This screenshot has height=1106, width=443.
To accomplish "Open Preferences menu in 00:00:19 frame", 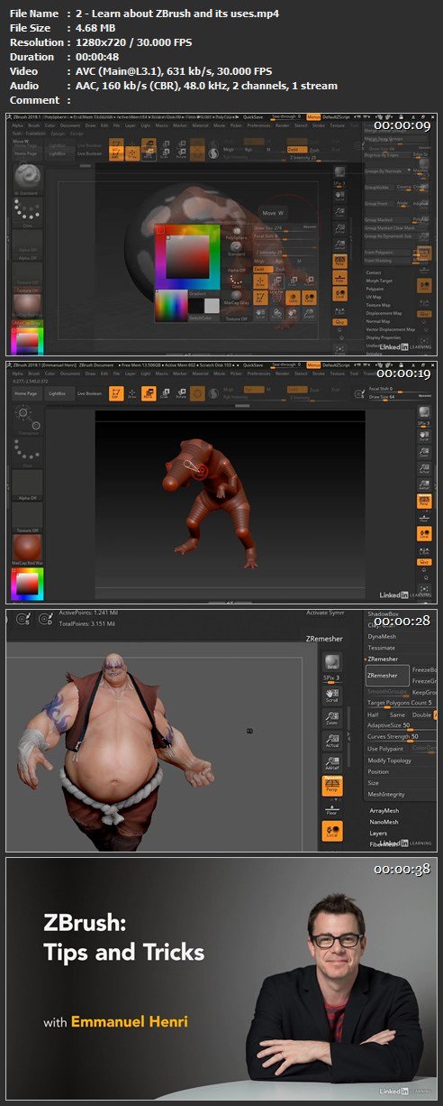I will coord(258,373).
